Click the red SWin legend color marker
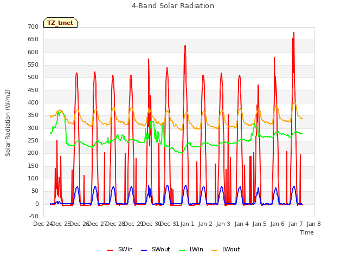 pyautogui.click(x=110, y=250)
